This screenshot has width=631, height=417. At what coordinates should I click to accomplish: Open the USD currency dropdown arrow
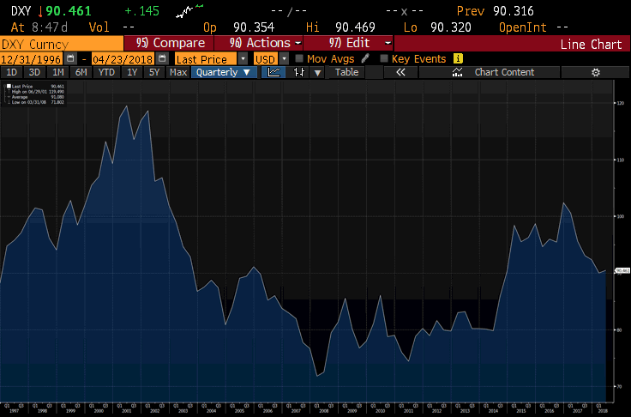(x=284, y=59)
